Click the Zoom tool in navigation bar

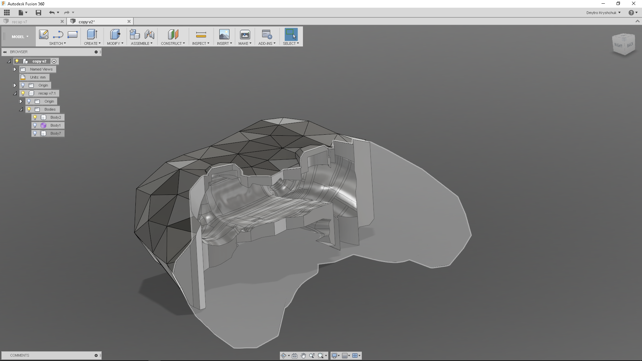click(312, 356)
